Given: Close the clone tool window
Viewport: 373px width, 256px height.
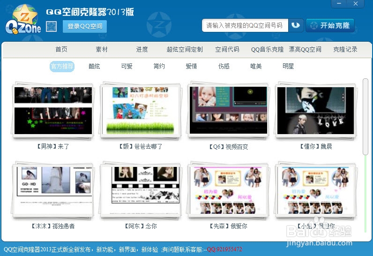Looking at the screenshot, I should 355,4.
